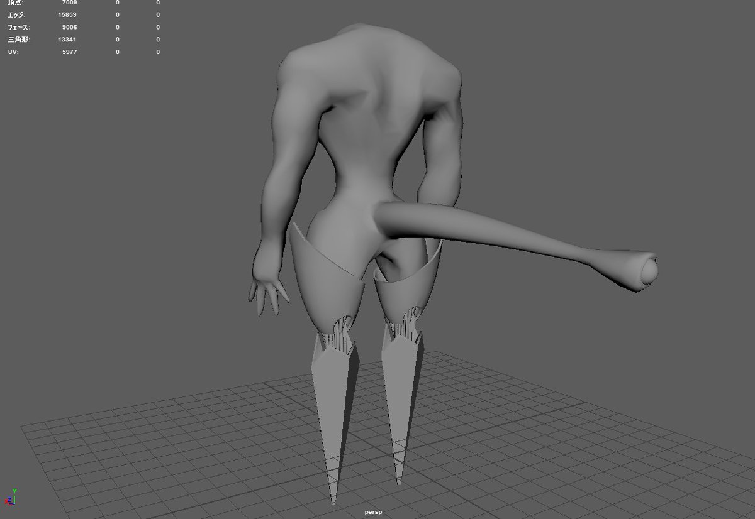The image size is (755, 519).
Task: Click the 'persp' camera name label
Action: click(373, 512)
